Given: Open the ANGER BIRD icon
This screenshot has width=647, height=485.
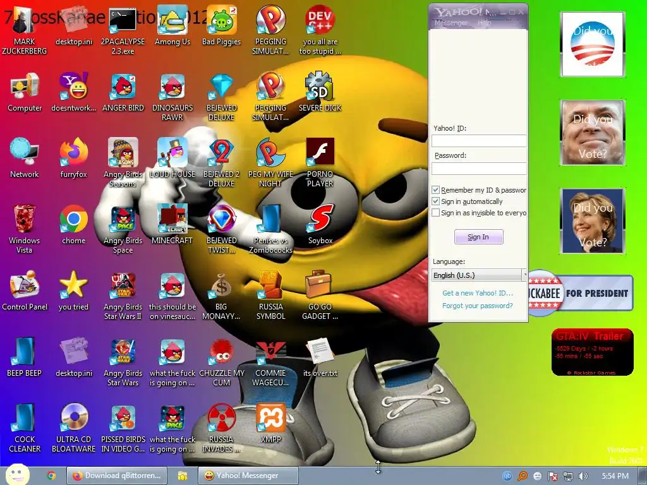Looking at the screenshot, I should (x=123, y=92).
